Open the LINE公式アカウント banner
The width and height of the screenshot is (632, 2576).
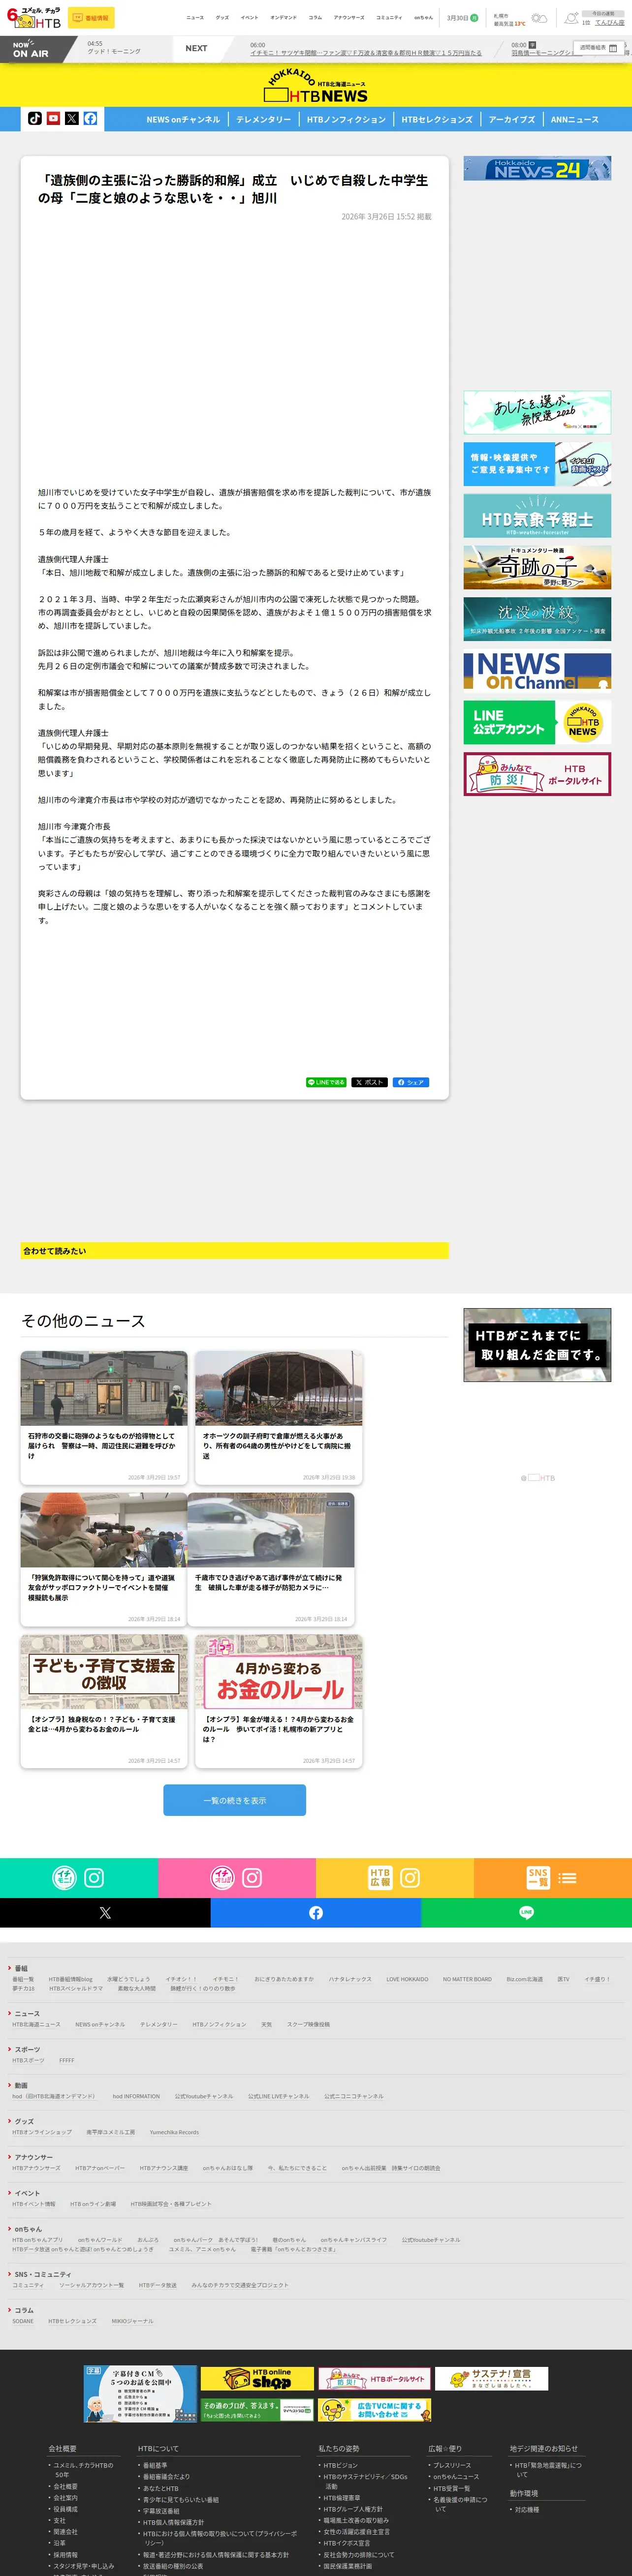[537, 722]
